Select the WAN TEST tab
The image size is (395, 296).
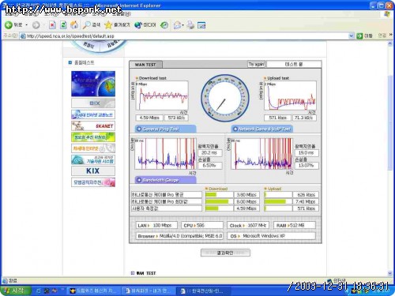(145, 65)
